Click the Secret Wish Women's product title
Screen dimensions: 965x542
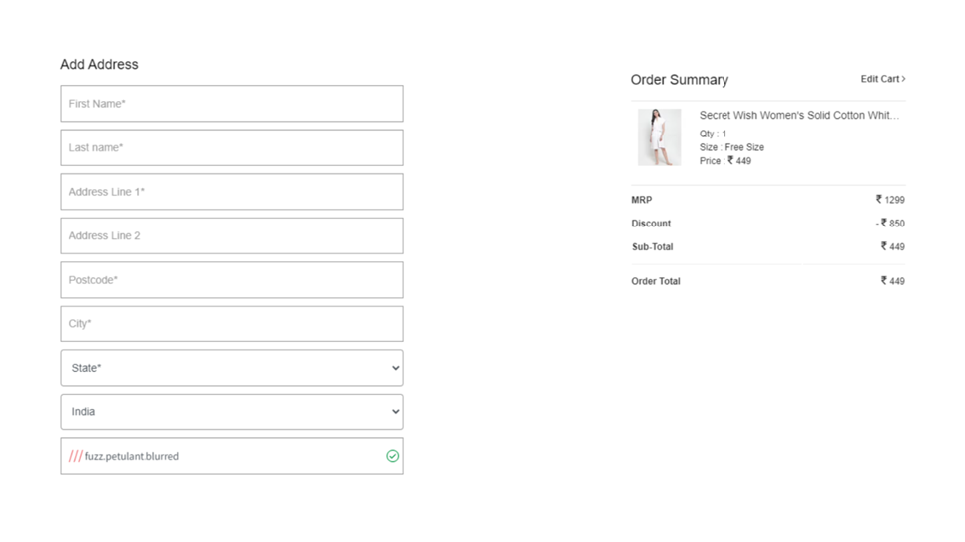coord(798,116)
